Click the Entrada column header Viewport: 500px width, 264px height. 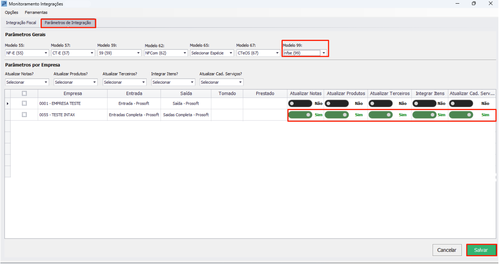(x=134, y=93)
